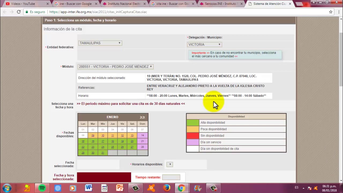Open the blue fingerprint taskbar icon
This screenshot has height=193, width=343.
[x=58, y=188]
